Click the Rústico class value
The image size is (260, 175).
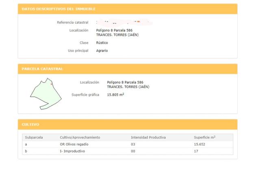click(x=102, y=42)
